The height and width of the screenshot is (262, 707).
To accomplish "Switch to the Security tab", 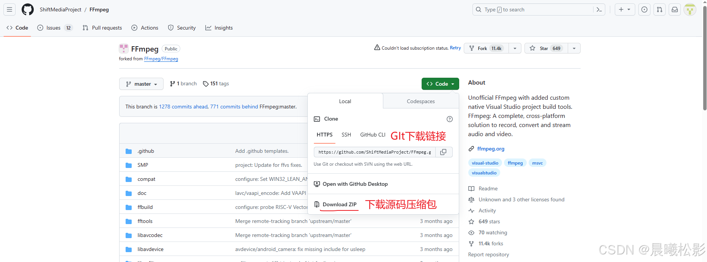I will [182, 28].
